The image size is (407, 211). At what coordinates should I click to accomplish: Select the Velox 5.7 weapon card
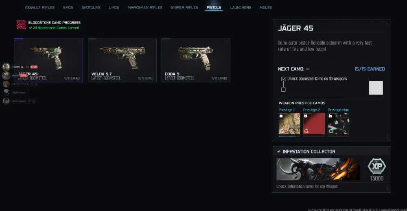[122, 60]
